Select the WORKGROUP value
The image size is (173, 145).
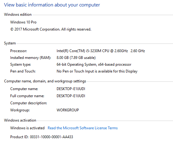pyautogui.click(x=68, y=110)
